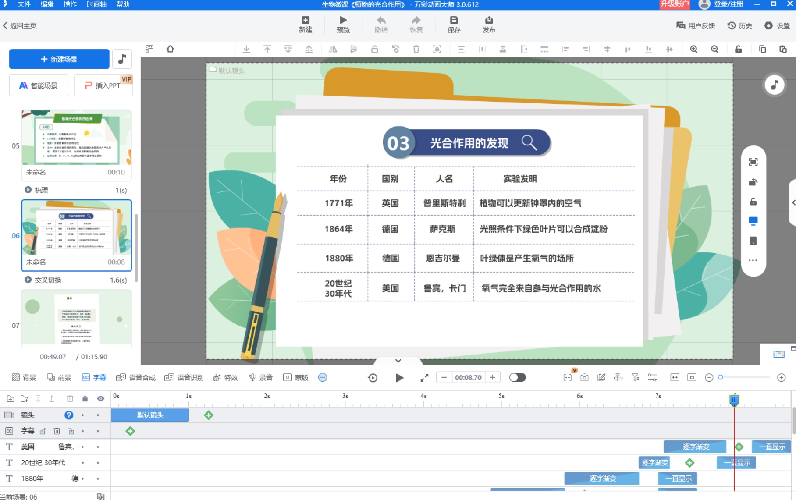
Task: Open 用户反馈
Action: [696, 26]
